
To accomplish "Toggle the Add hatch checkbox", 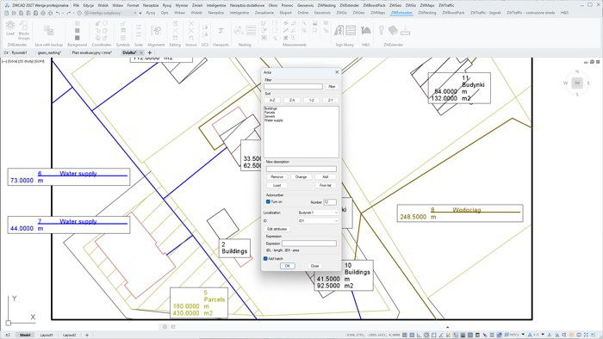I will (265, 258).
